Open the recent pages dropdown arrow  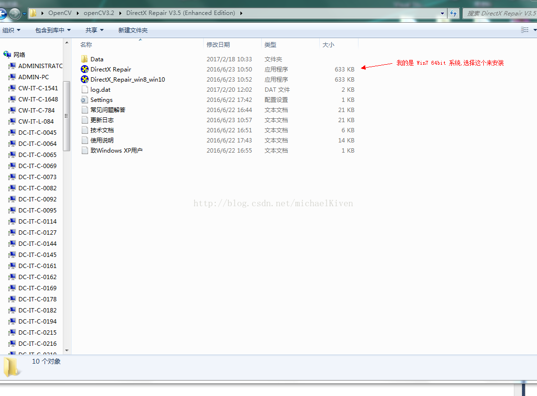24,14
